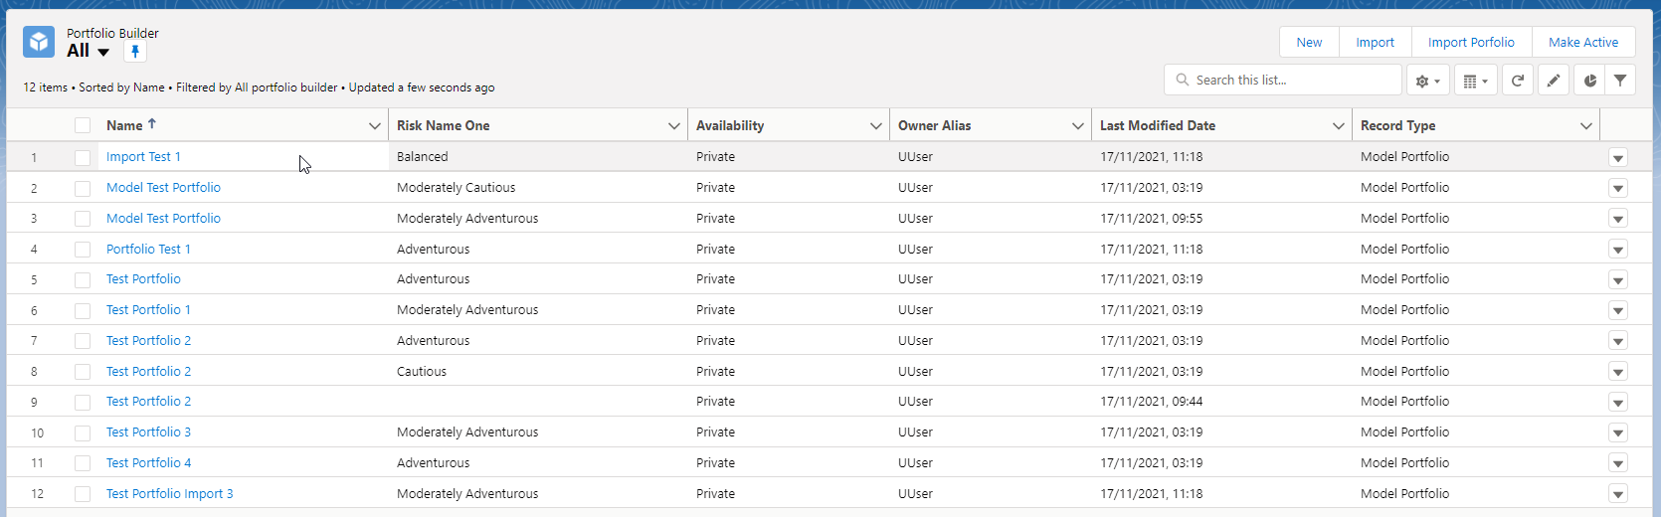The width and height of the screenshot is (1661, 517).
Task: Click the Portfolio Builder cube icon
Action: [x=39, y=42]
